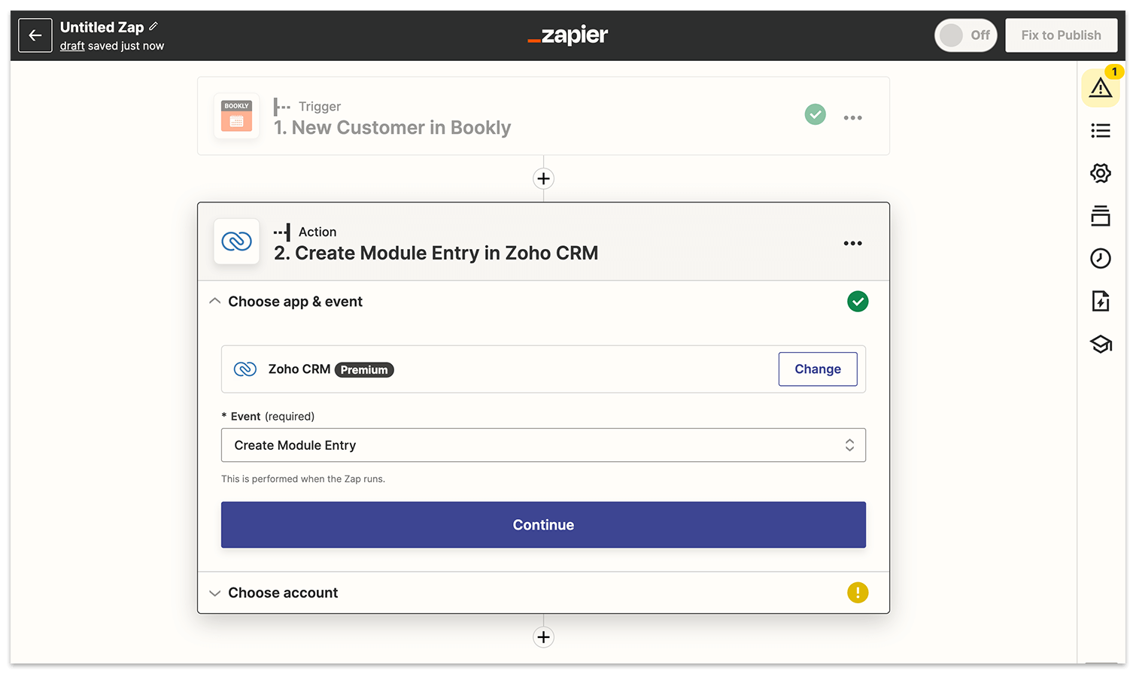The height and width of the screenshot is (674, 1136).
Task: Open Zap history with the clock icon
Action: click(1101, 259)
